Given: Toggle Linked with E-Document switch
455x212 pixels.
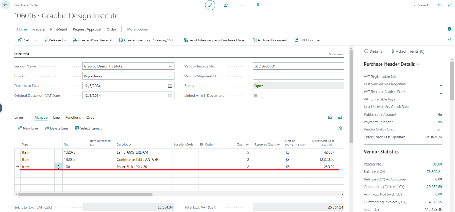Looking at the screenshot, I should [x=258, y=96].
